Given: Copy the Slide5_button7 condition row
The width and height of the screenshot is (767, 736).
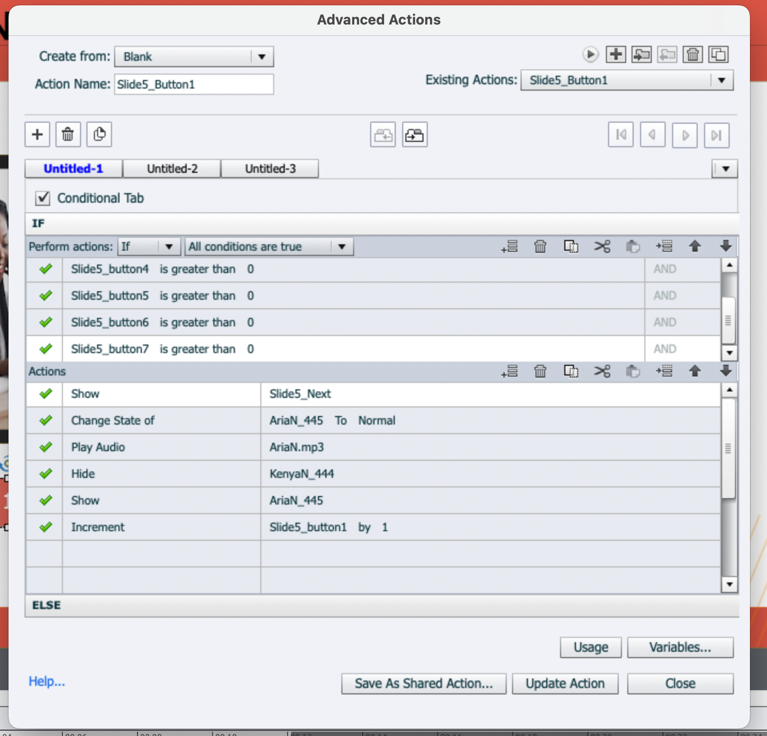Looking at the screenshot, I should (571, 246).
